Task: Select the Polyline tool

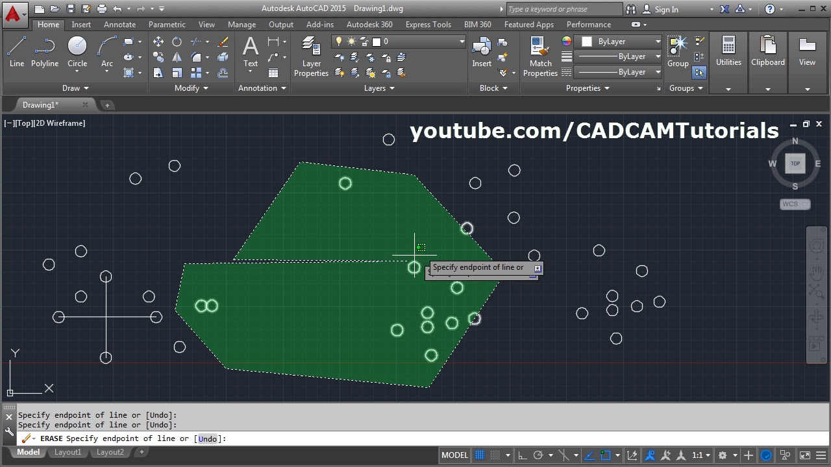Action: 44,52
